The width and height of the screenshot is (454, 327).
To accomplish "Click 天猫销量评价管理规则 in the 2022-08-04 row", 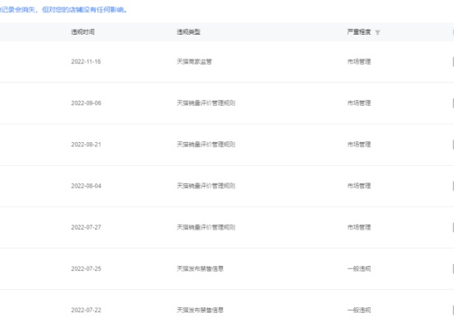I will coord(206,186).
